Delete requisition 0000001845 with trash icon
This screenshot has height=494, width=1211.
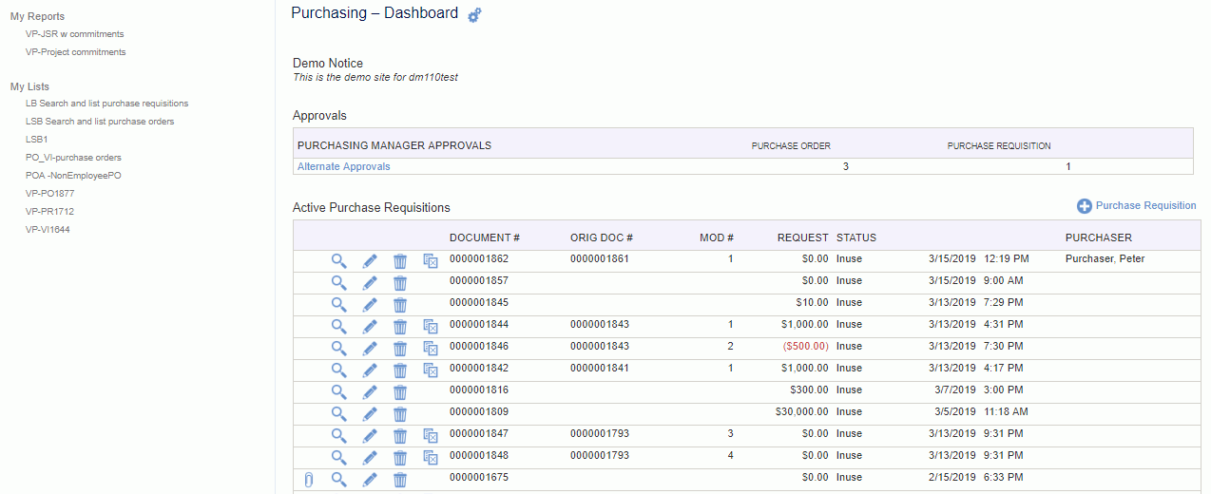[400, 304]
